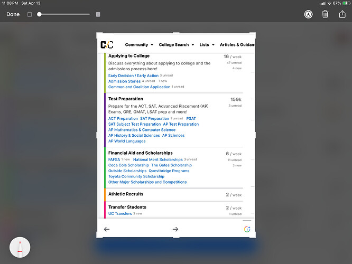This screenshot has height=264, width=352.
Task: Tap the 11:08 PM clock
Action: (10, 3)
